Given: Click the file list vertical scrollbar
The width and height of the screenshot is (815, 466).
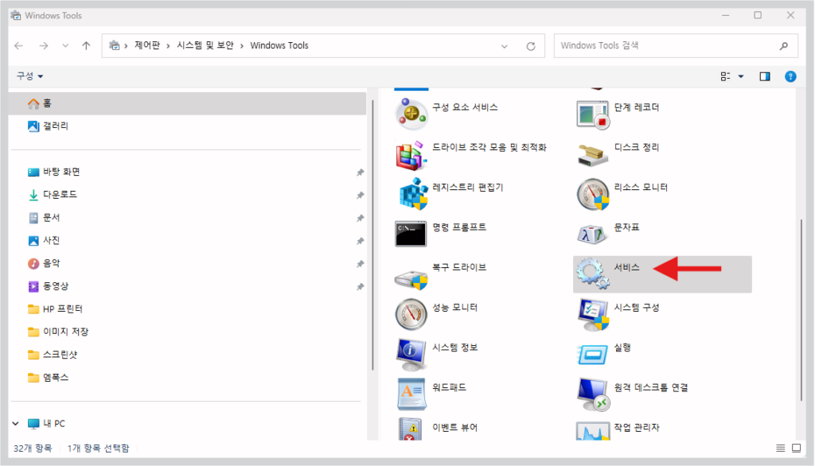Looking at the screenshot, I should pyautogui.click(x=801, y=309).
